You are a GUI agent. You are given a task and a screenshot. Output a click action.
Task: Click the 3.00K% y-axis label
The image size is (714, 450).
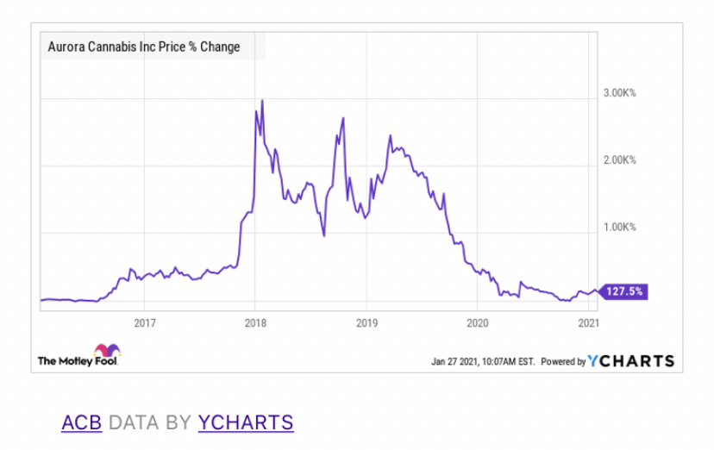[618, 92]
